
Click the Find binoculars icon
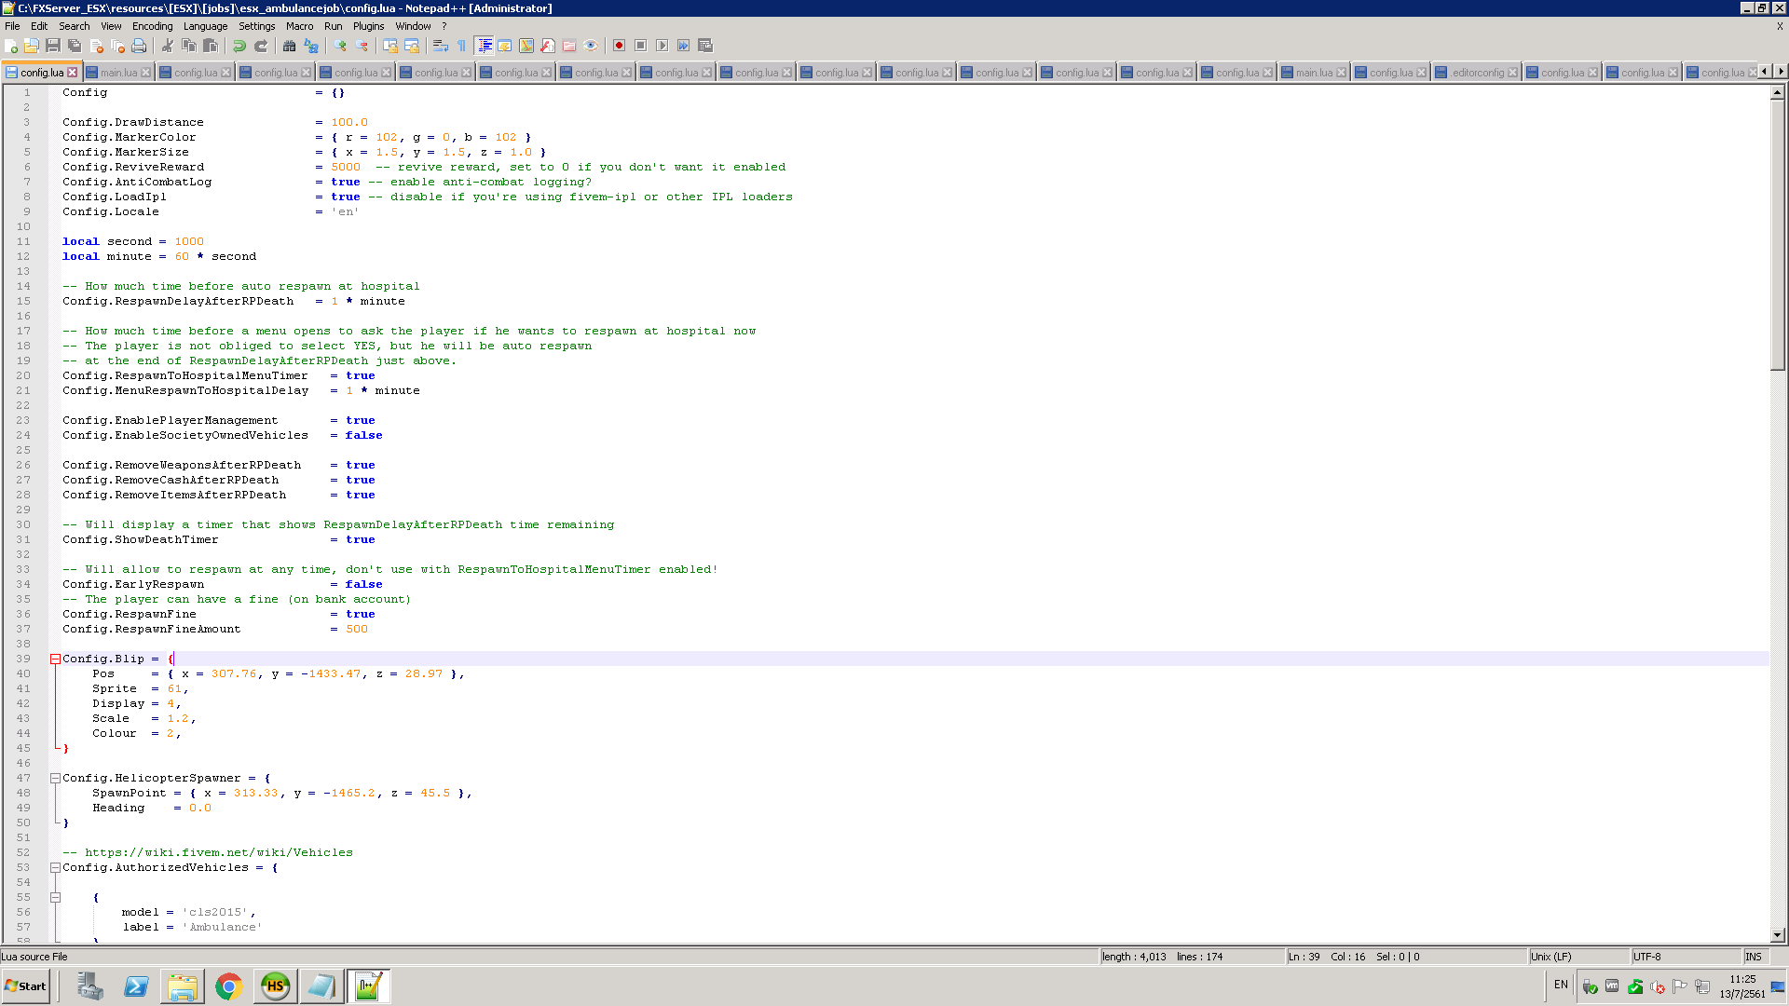coord(289,46)
